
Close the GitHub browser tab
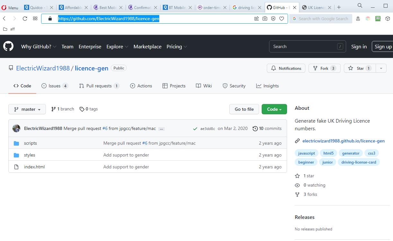[294, 7]
